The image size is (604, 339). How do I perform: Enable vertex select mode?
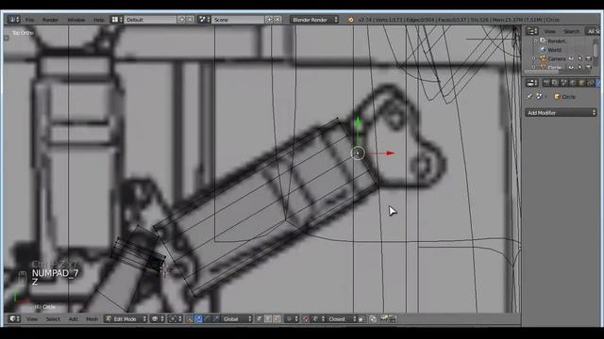click(259, 319)
